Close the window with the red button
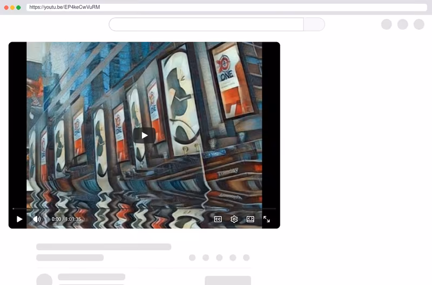Screen dimensions: 432x285 pyautogui.click(x=6, y=8)
